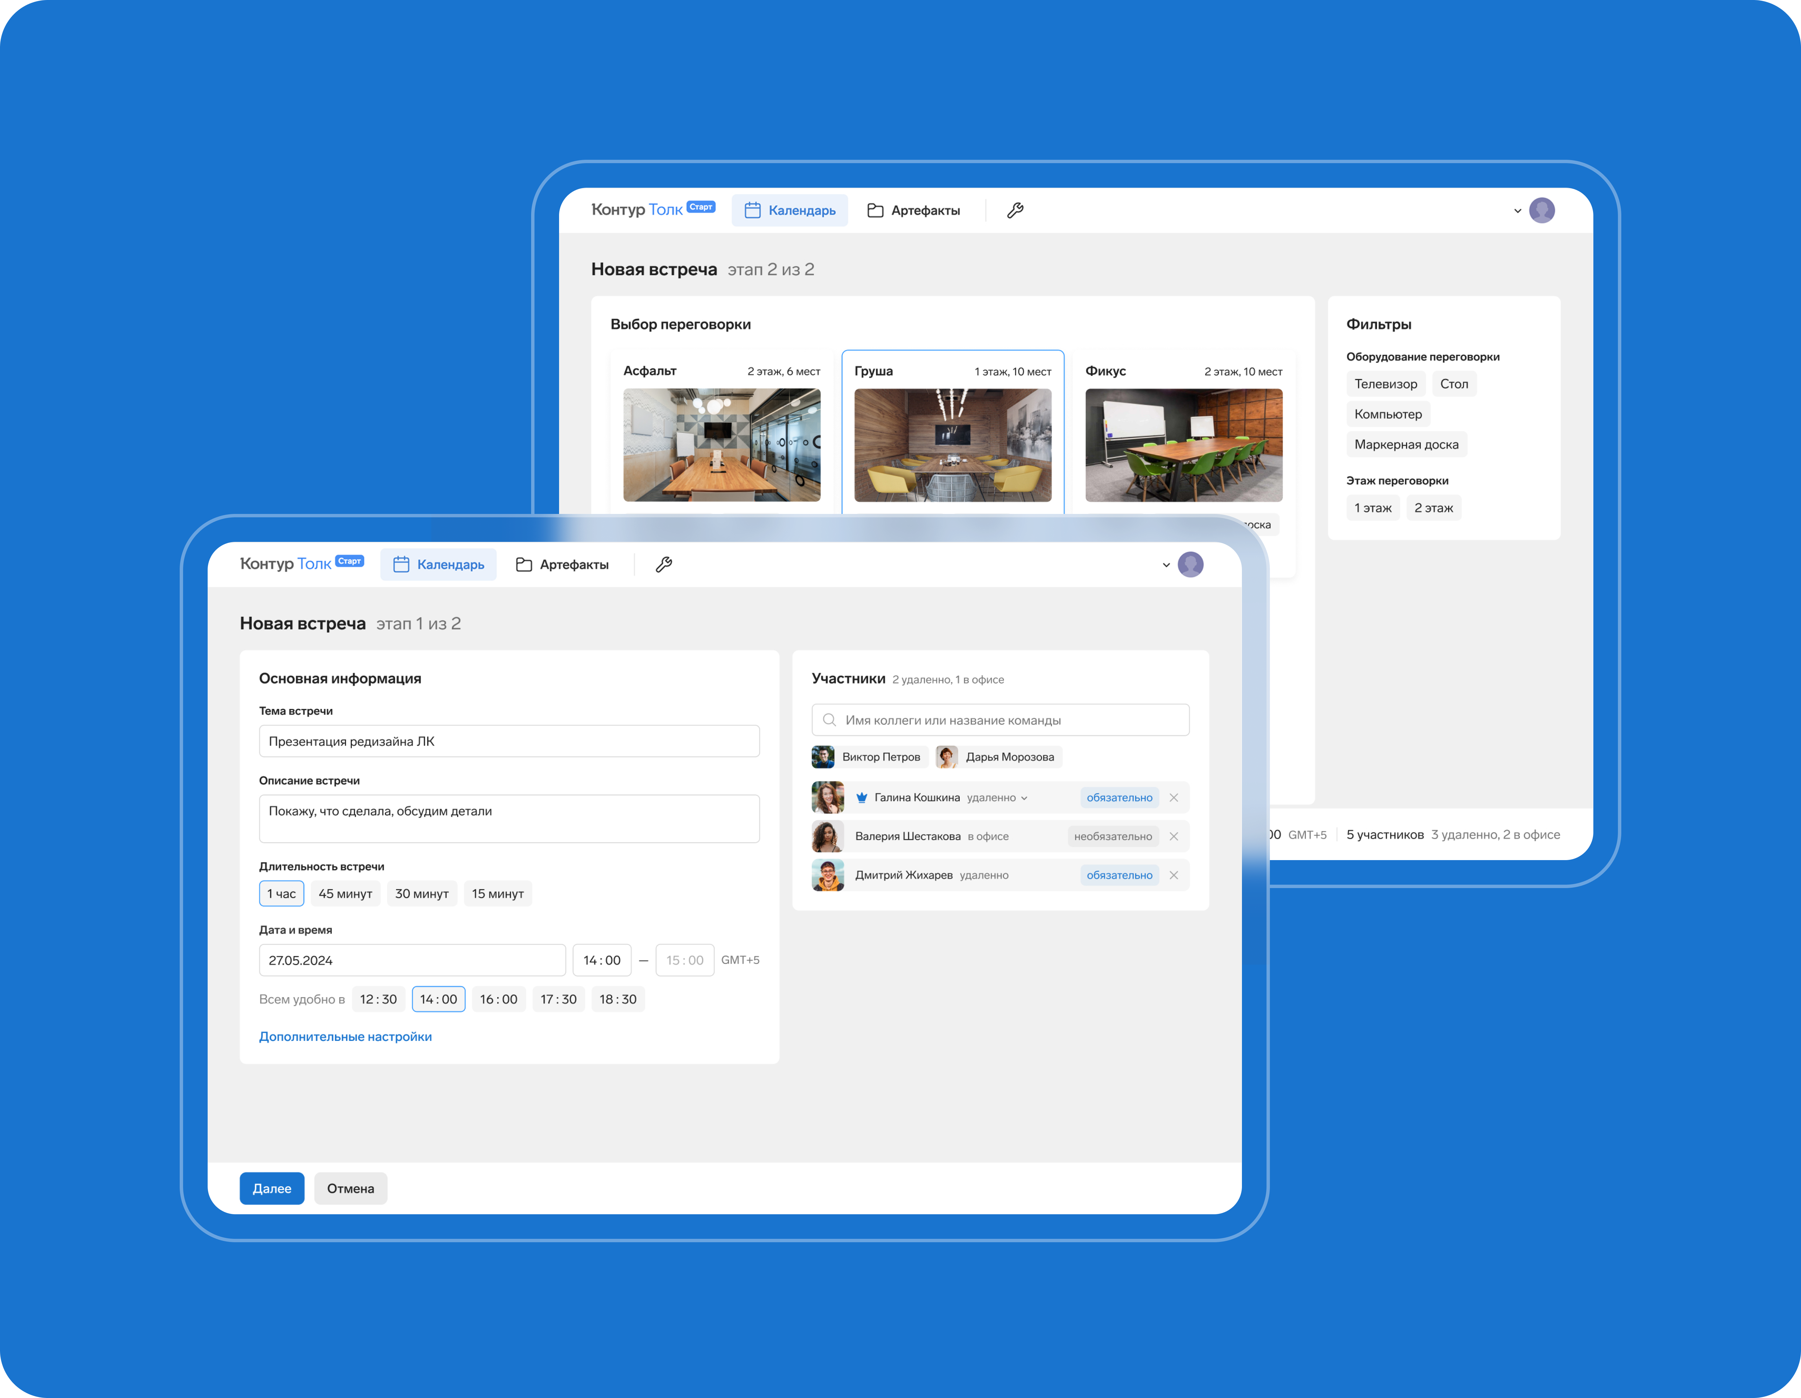The width and height of the screenshot is (1801, 1398).
Task: Click the wrench settings icon in back window
Action: click(x=1015, y=210)
